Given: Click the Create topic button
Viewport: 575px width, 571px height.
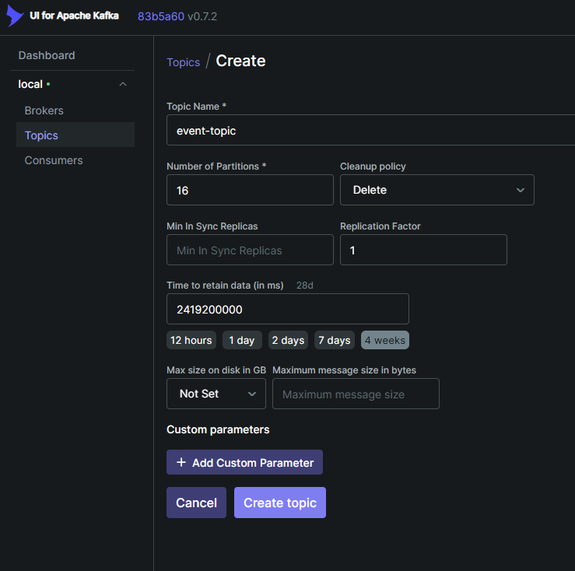Looking at the screenshot, I should (280, 503).
